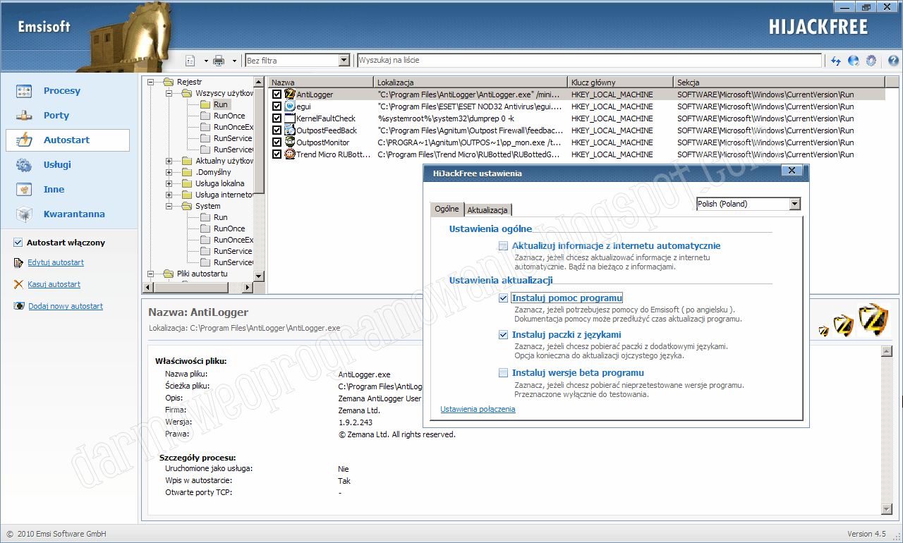
Task: Sort list by the Sekcja column
Action: tap(780, 82)
